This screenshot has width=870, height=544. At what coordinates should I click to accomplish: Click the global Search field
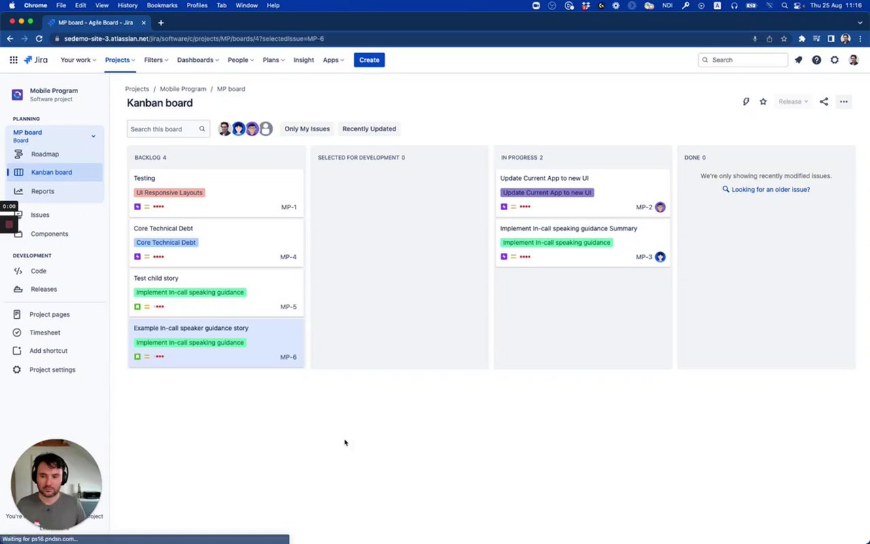coord(743,60)
